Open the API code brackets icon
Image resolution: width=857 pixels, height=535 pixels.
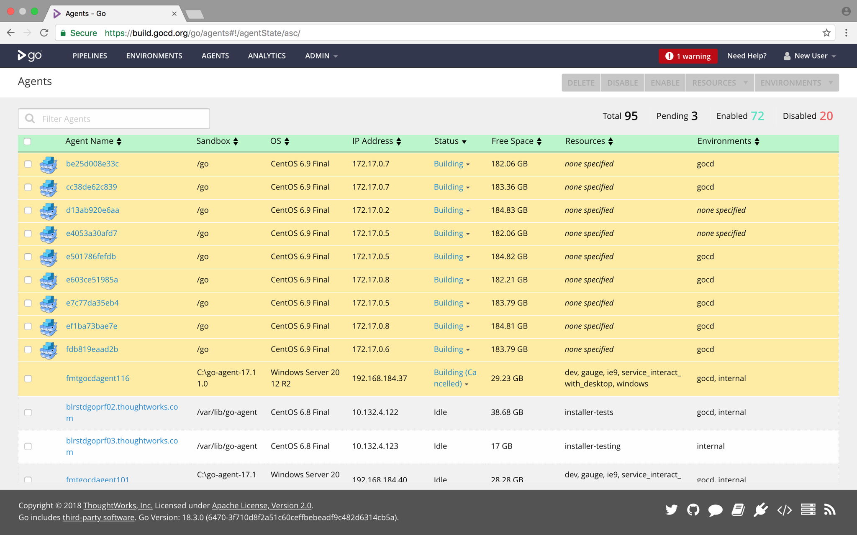click(784, 510)
